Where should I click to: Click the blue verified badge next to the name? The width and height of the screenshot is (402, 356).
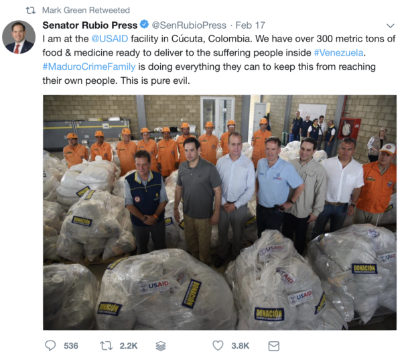click(144, 25)
